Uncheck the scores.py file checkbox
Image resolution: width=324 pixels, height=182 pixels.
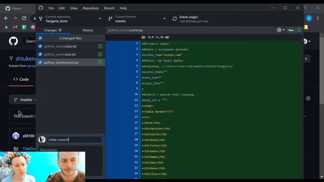pyautogui.click(x=40, y=62)
